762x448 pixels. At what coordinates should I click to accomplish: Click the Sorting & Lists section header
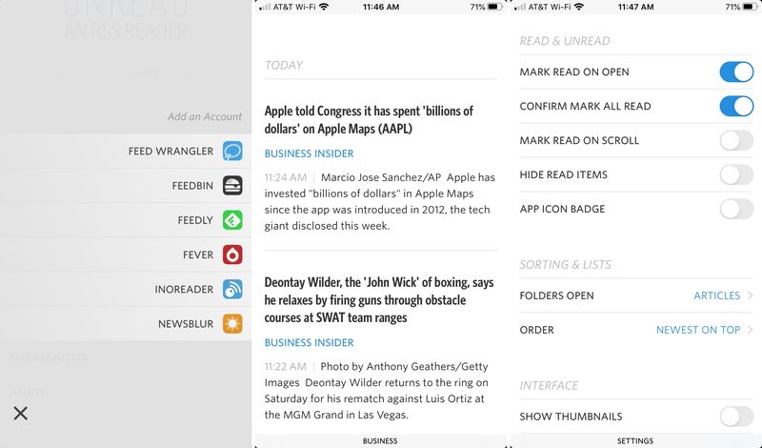tap(565, 265)
